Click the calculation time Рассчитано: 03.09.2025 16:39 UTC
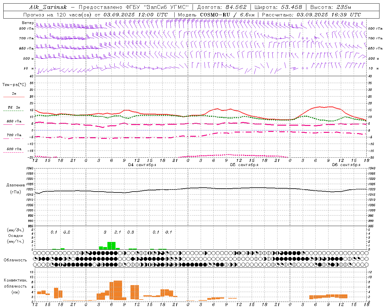This screenshot has height=307, width=384. (311, 14)
